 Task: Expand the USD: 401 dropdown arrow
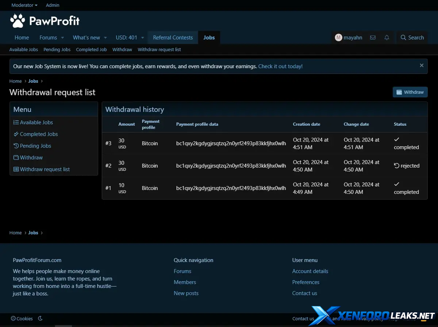142,38
